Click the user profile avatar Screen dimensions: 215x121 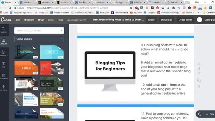tap(199, 20)
